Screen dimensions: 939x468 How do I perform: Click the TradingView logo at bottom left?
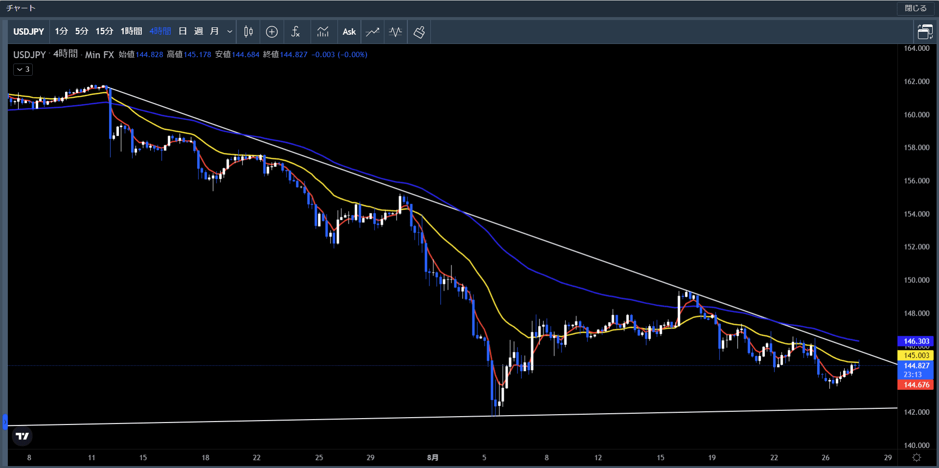point(22,436)
